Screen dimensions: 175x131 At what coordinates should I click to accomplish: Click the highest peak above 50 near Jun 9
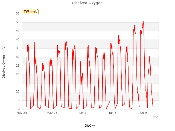[143, 22]
